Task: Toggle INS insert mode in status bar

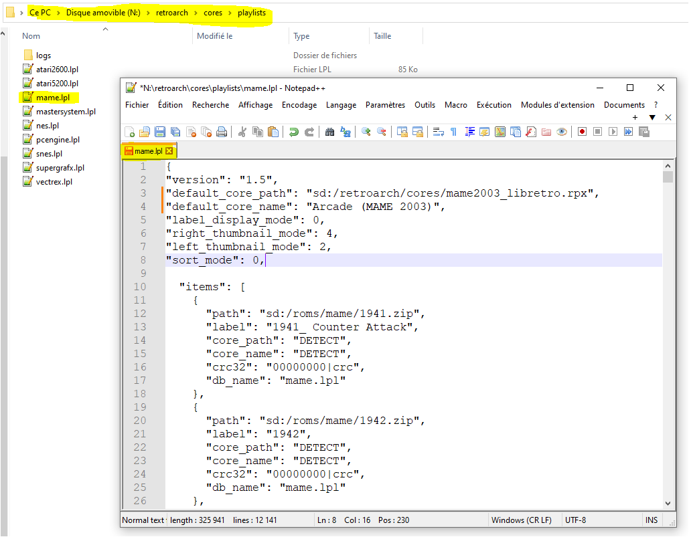Action: pyautogui.click(x=652, y=520)
